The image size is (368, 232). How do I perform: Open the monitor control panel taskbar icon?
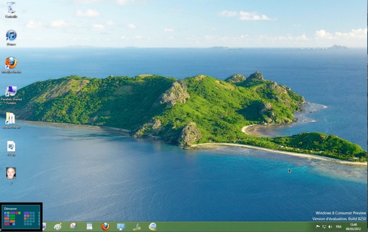point(121,226)
